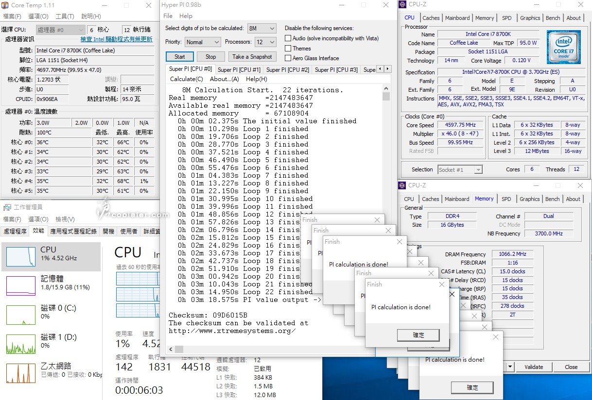Open the About...(A) menu in Super PI
Viewport: 592px width, 400px height.
coord(225,79)
